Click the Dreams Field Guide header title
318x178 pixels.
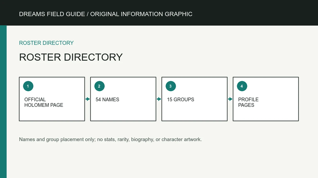(106, 14)
